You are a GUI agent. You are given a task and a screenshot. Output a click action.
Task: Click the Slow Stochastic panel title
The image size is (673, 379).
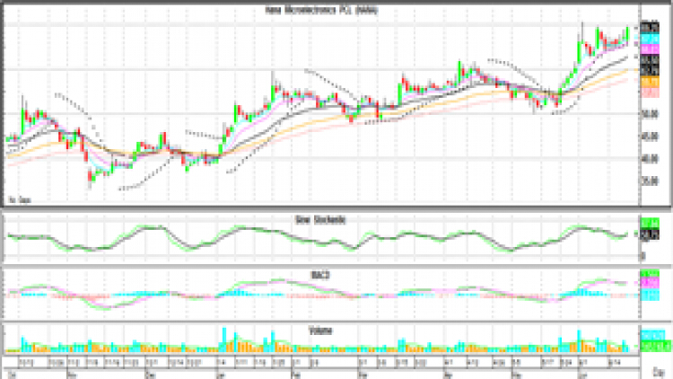pyautogui.click(x=320, y=219)
